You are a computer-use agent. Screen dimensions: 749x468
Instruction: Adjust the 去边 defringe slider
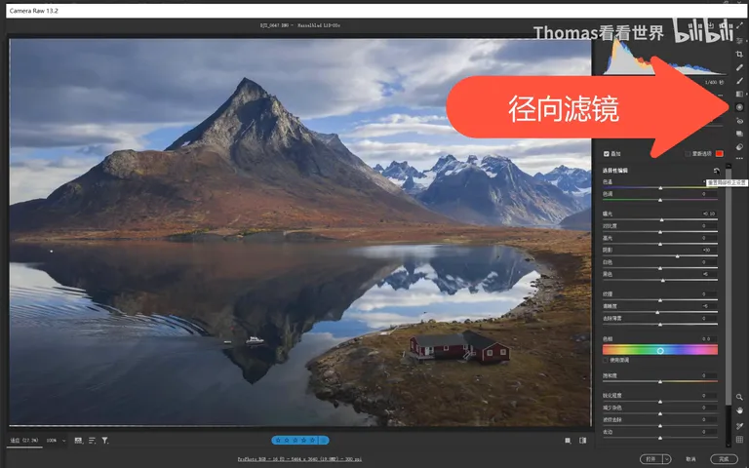point(660,438)
